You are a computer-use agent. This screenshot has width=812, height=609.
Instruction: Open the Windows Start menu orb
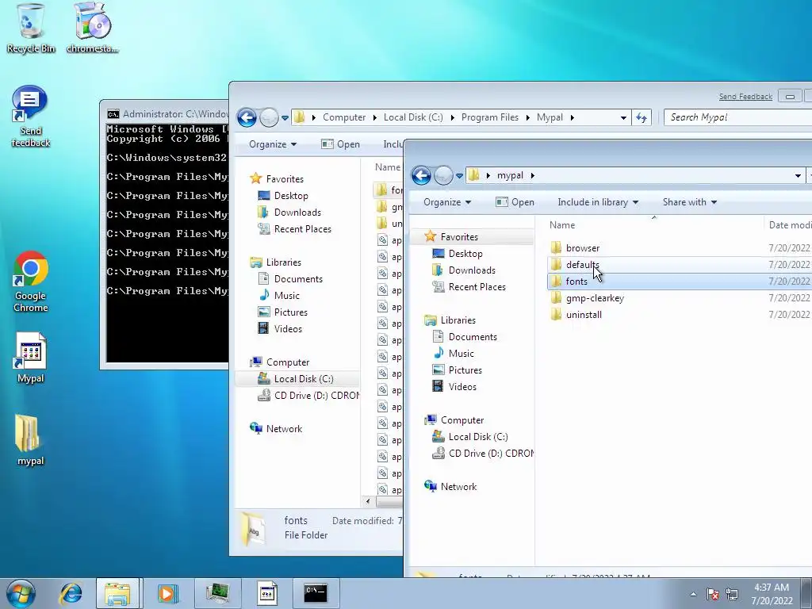tap(21, 593)
